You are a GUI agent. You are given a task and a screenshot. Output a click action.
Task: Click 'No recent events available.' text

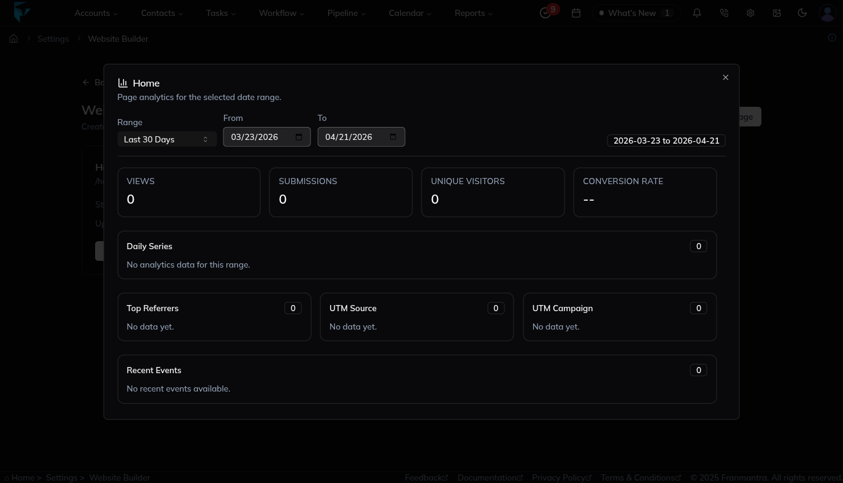[x=179, y=388]
